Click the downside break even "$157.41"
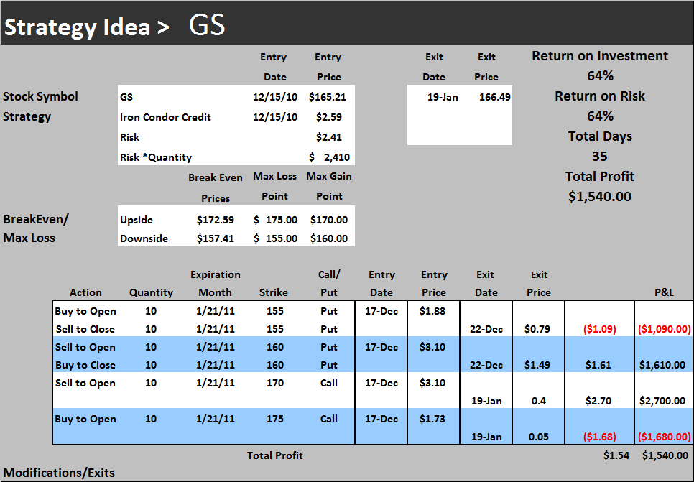Viewport: 694px width, 482px height. pyautogui.click(x=215, y=238)
